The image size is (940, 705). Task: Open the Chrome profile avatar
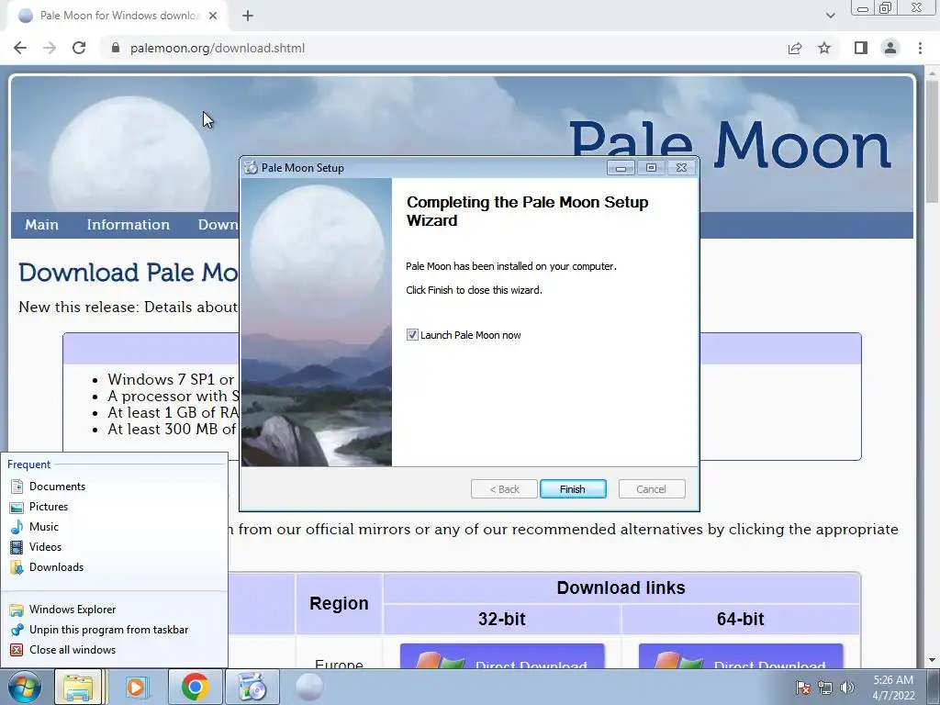point(890,48)
